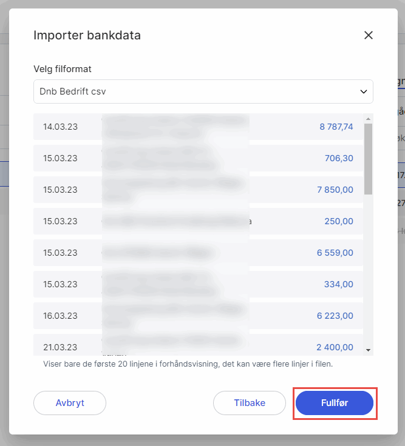Select the 6 559,00 amount
The width and height of the screenshot is (405, 446).
pyautogui.click(x=335, y=253)
